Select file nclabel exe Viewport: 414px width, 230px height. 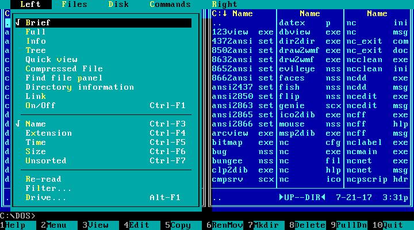[378, 143]
